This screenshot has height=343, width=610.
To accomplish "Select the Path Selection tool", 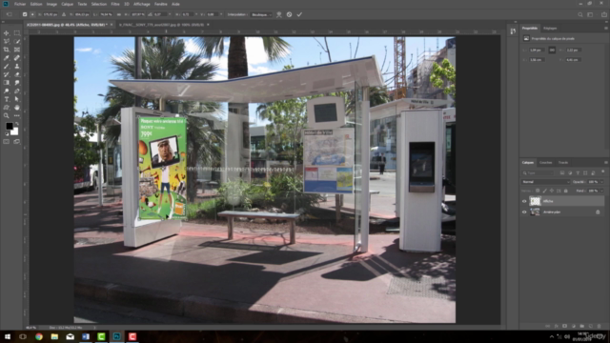I will 17,99.
